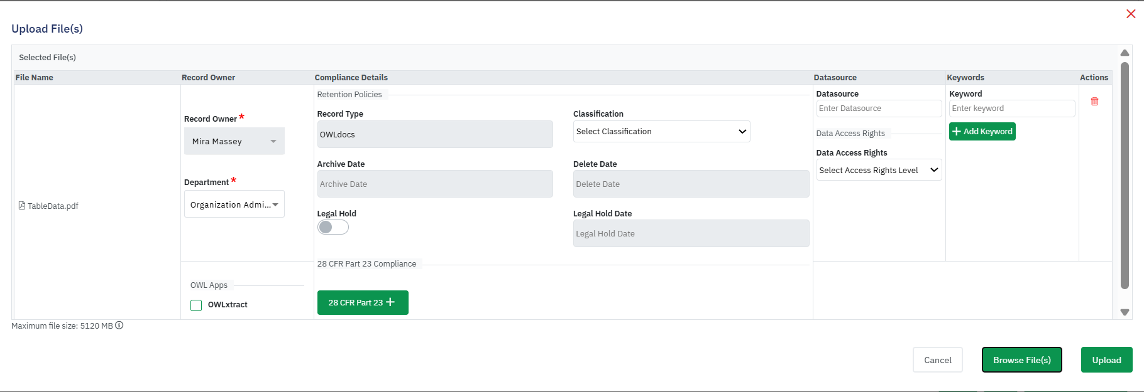Toggle the Legal Hold switch
Viewport: 1144px width, 392px height.
click(333, 227)
